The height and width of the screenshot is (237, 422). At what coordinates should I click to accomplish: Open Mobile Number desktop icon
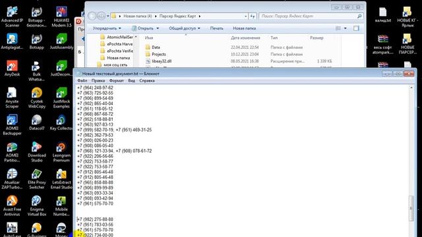(61, 206)
